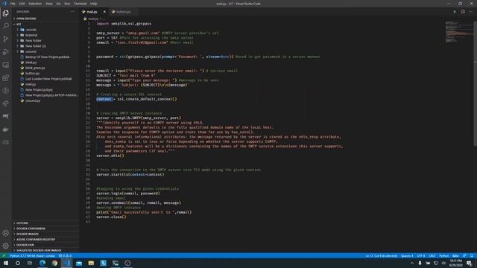Open the editor More Actions ellipsis
Screen dimensions: 477x268
tap(470, 12)
